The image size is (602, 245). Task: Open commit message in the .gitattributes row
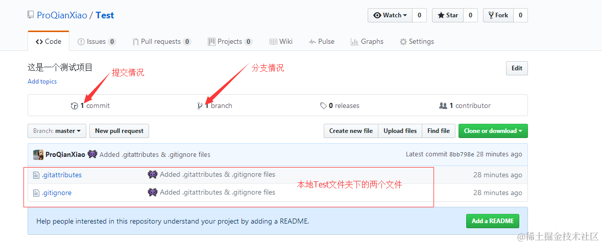point(218,175)
